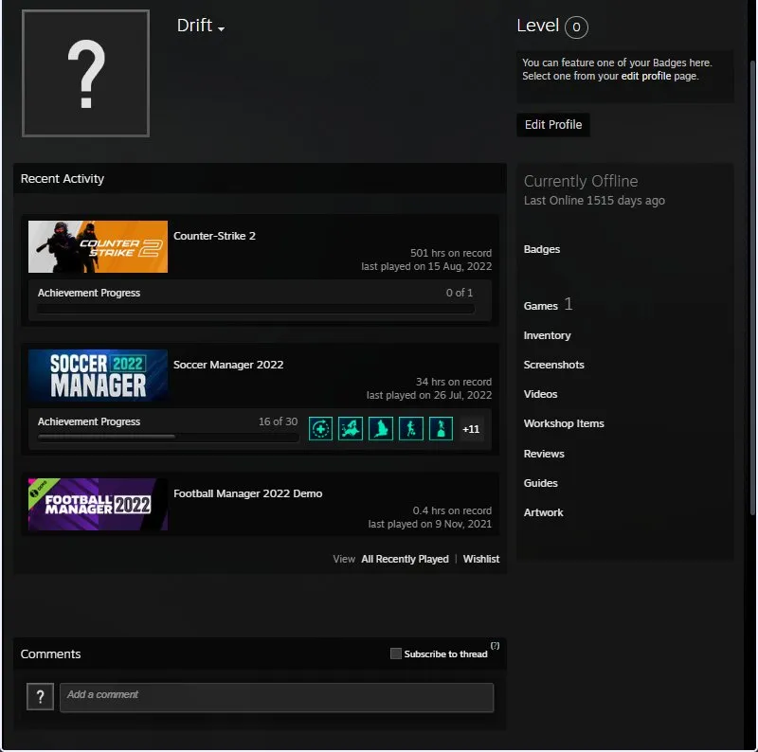Click the Level 0 badge circle
Viewport: 758px width, 752px height.
(576, 27)
